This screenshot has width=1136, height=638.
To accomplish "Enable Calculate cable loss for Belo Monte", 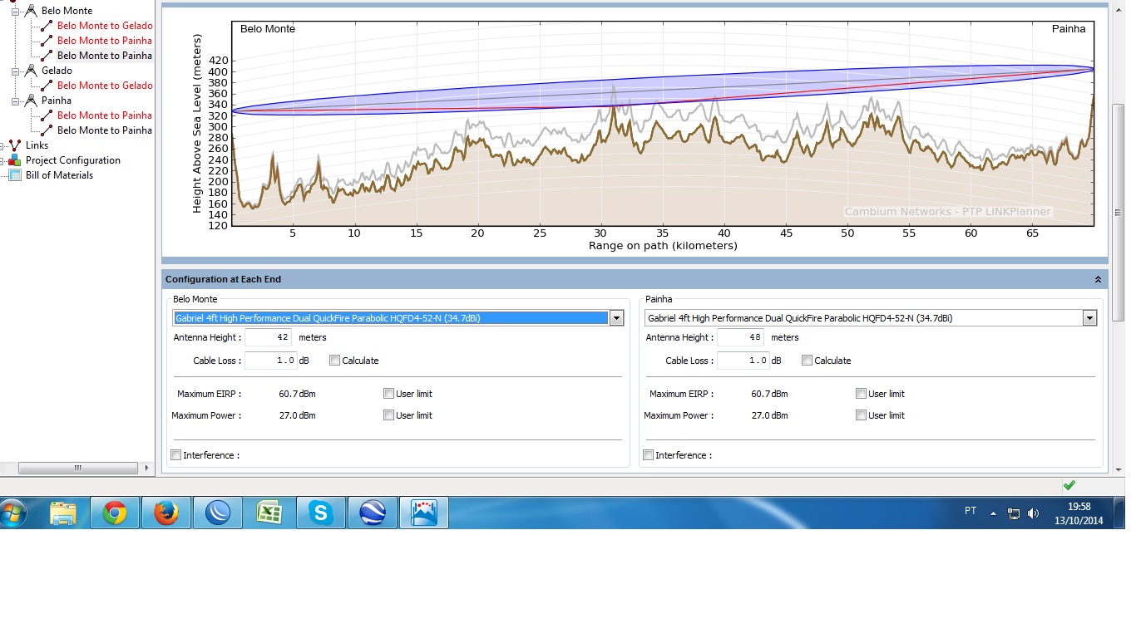I will (x=334, y=361).
